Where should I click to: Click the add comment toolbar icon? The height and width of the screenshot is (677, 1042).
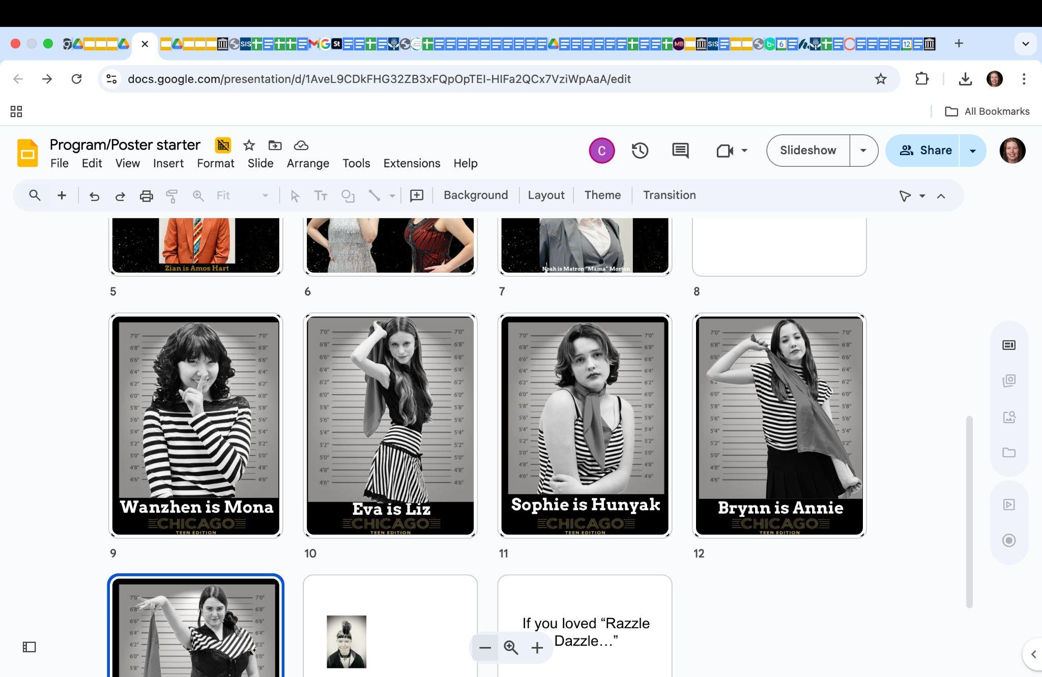pos(417,196)
